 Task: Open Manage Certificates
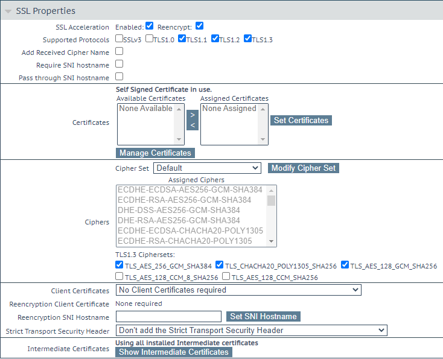tap(155, 153)
